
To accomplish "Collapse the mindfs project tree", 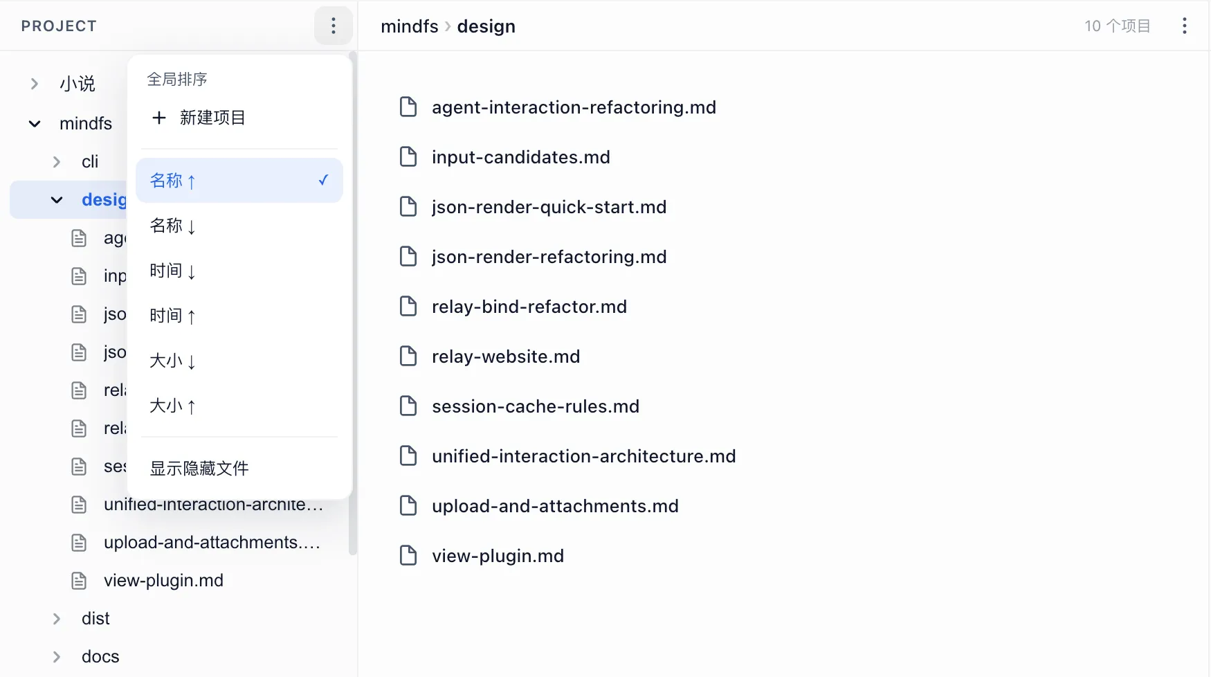I will (35, 124).
